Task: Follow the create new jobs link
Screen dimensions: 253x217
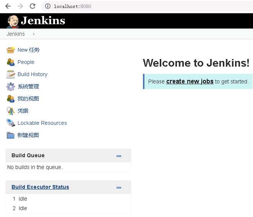Action: click(x=190, y=81)
